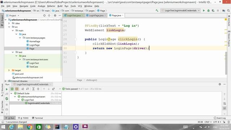
Task: Open Structure tool window tab
Action: pyautogui.click(x=2, y=90)
